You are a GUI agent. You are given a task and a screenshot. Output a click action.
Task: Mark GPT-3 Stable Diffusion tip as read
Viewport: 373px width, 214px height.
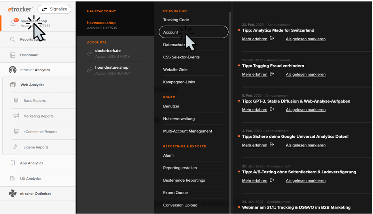306,110
